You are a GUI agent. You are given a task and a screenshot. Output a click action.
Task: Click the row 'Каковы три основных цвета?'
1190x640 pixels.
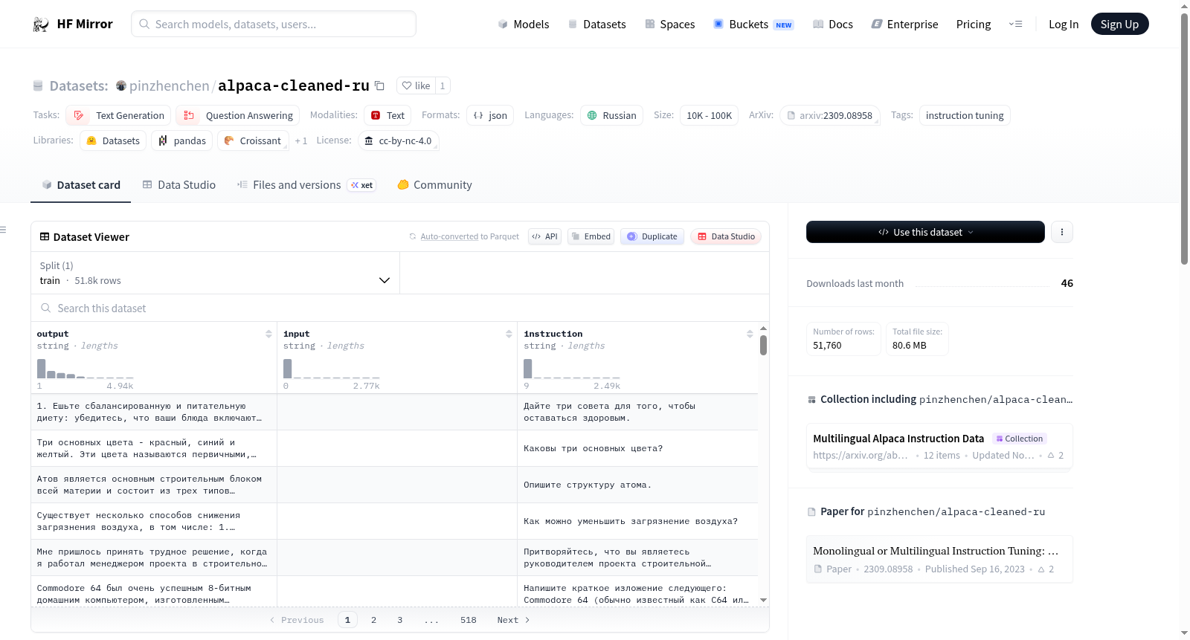tap(394, 448)
